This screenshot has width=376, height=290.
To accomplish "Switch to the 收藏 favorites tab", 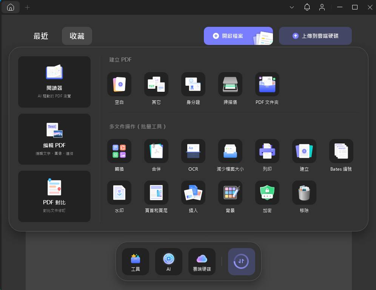I will pos(77,36).
